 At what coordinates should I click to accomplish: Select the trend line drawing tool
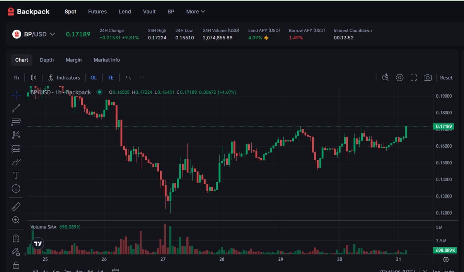[x=16, y=108]
